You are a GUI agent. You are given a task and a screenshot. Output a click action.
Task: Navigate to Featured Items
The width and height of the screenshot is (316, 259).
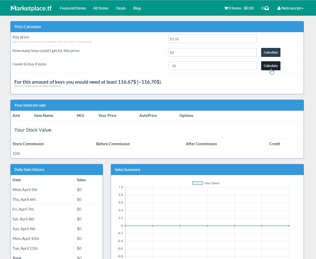tap(73, 8)
